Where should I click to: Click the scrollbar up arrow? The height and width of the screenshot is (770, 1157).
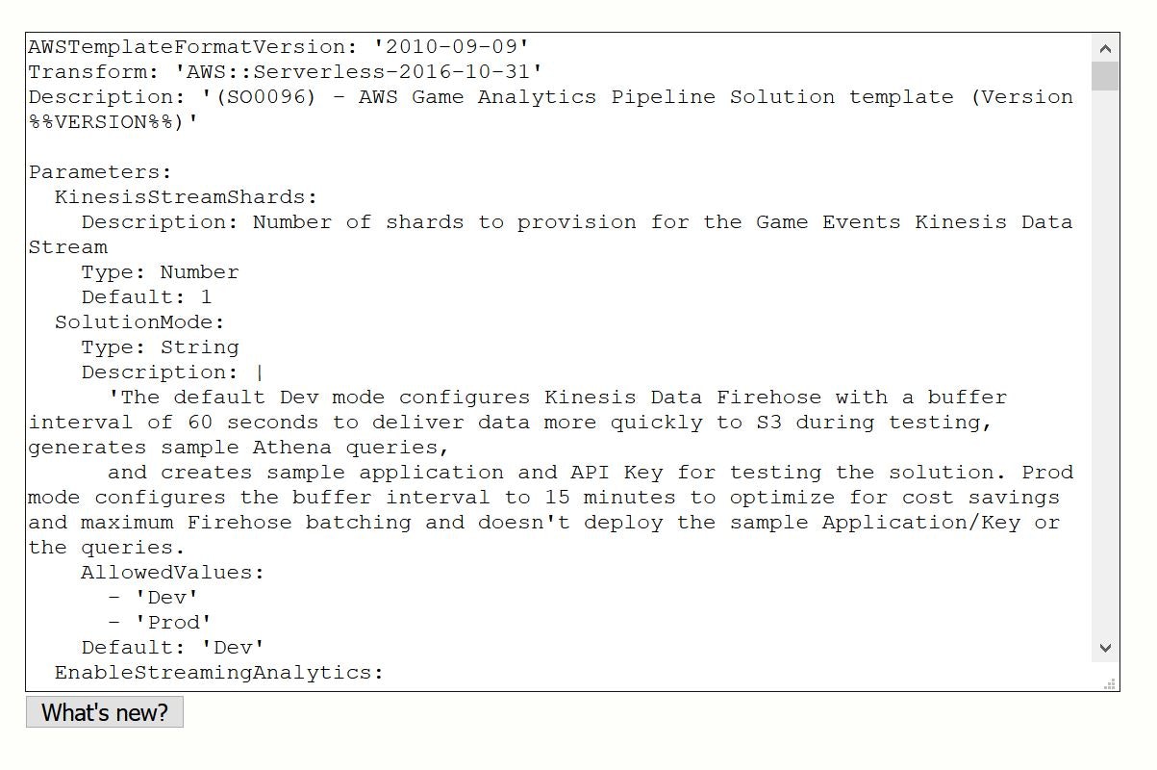pyautogui.click(x=1104, y=46)
